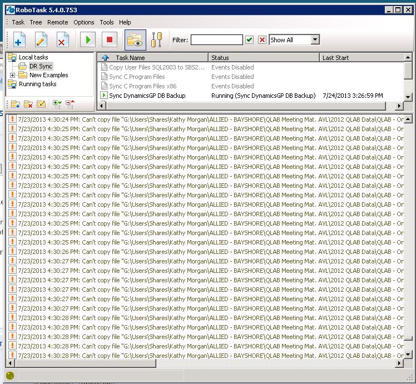Click the log pane horizontal scrollbar thumb
This screenshot has height=384, width=416.
86,363
